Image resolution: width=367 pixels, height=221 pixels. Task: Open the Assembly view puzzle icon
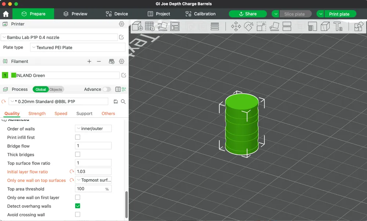click(x=359, y=26)
